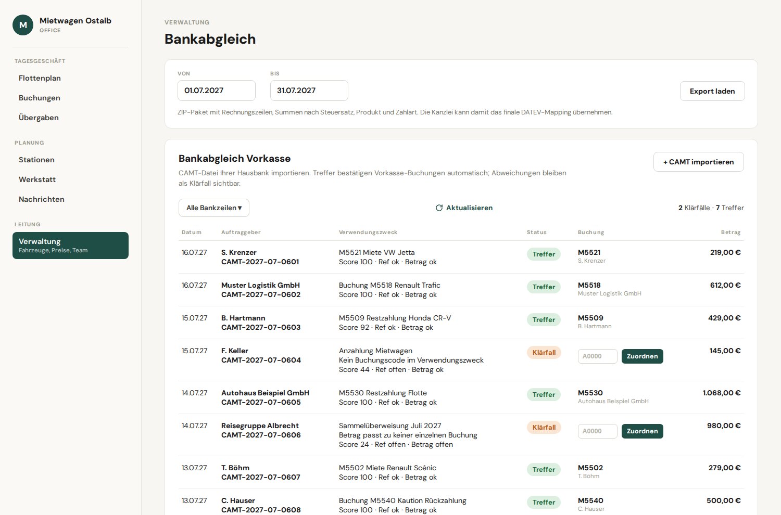Click the refresh icon beside Aktualisieren

(x=439, y=208)
